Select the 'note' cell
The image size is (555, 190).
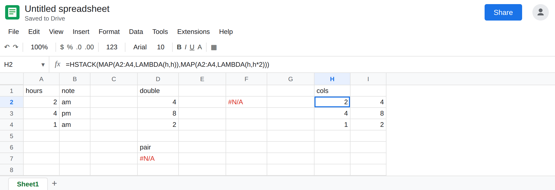(x=75, y=91)
